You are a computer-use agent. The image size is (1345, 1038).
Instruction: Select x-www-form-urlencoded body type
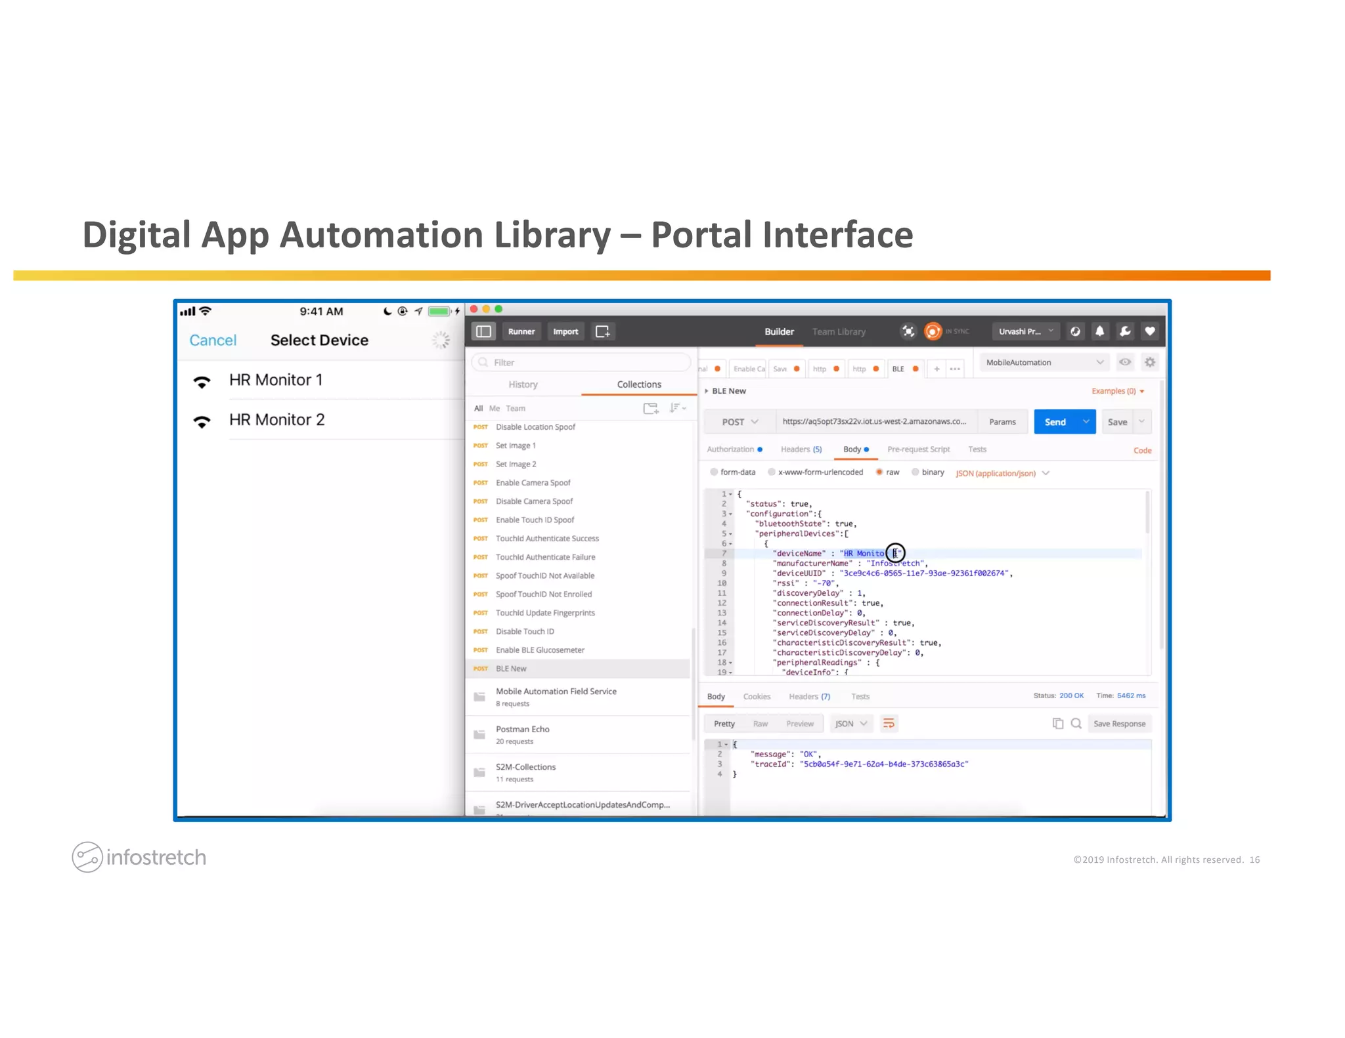[772, 472]
